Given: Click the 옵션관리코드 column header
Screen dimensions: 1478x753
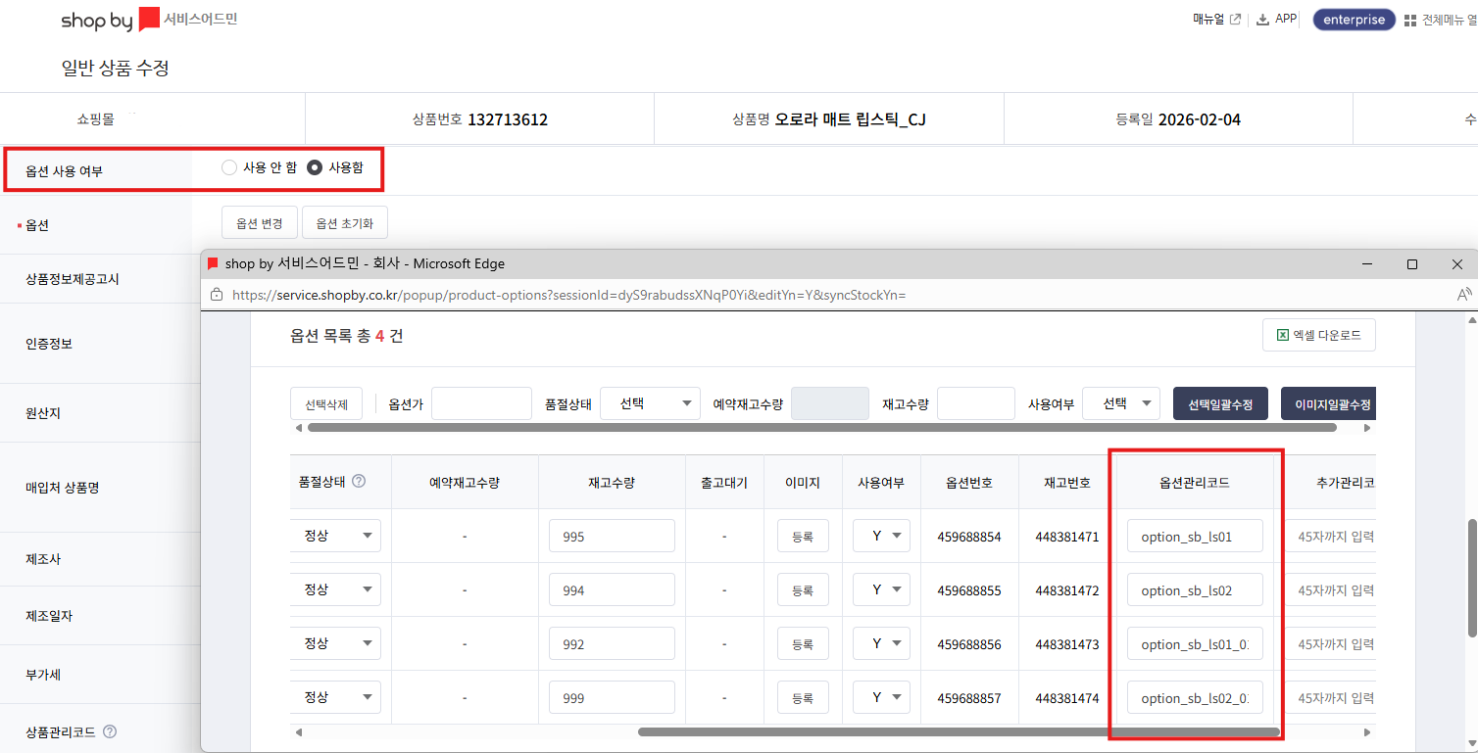Looking at the screenshot, I should point(1194,482).
